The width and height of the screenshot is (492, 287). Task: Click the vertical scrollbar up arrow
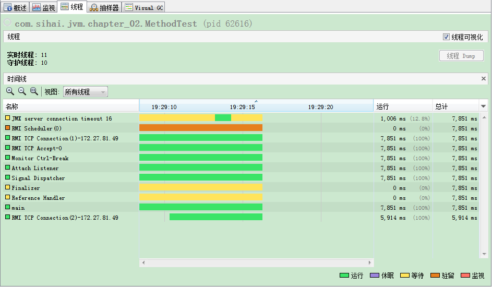484,117
